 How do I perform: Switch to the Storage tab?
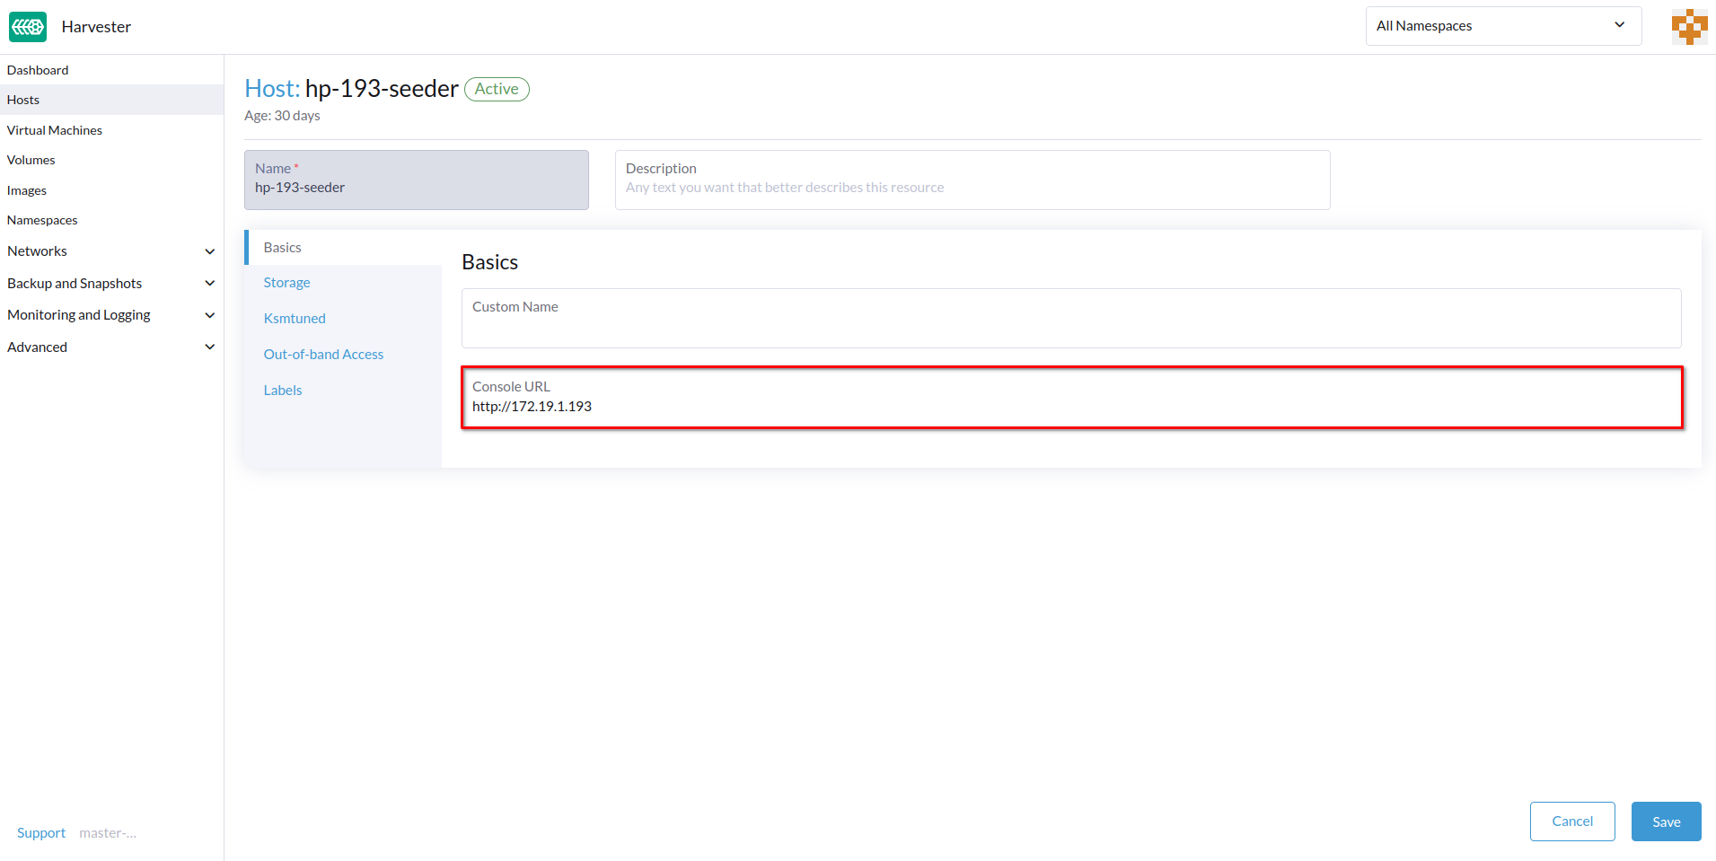point(286,281)
